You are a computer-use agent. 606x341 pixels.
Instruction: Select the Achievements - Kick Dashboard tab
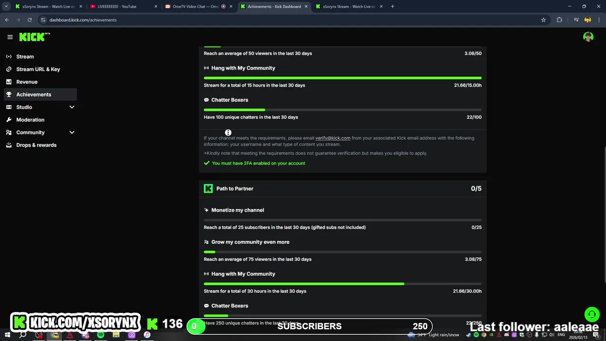[273, 7]
